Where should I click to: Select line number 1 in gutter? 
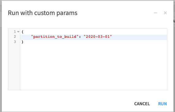(15, 32)
